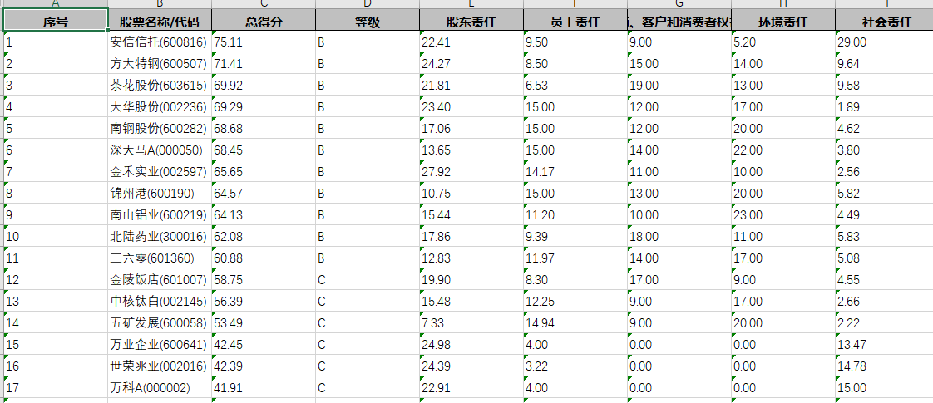This screenshot has height=403, width=933.
Task: Select cell 锦州港(600190)
Action: click(x=160, y=193)
